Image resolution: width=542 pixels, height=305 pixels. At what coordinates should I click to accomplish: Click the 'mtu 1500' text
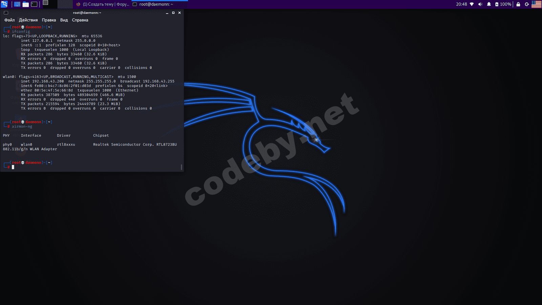127,77
